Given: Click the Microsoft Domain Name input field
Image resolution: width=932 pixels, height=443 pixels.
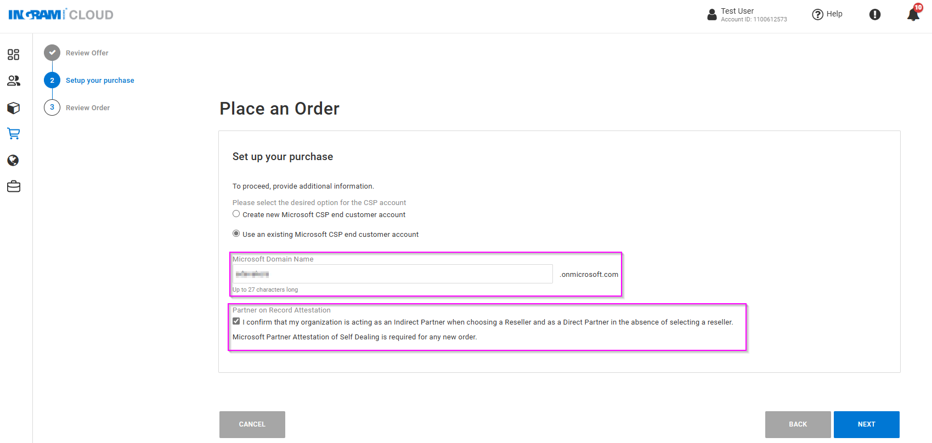Looking at the screenshot, I should click(x=392, y=274).
